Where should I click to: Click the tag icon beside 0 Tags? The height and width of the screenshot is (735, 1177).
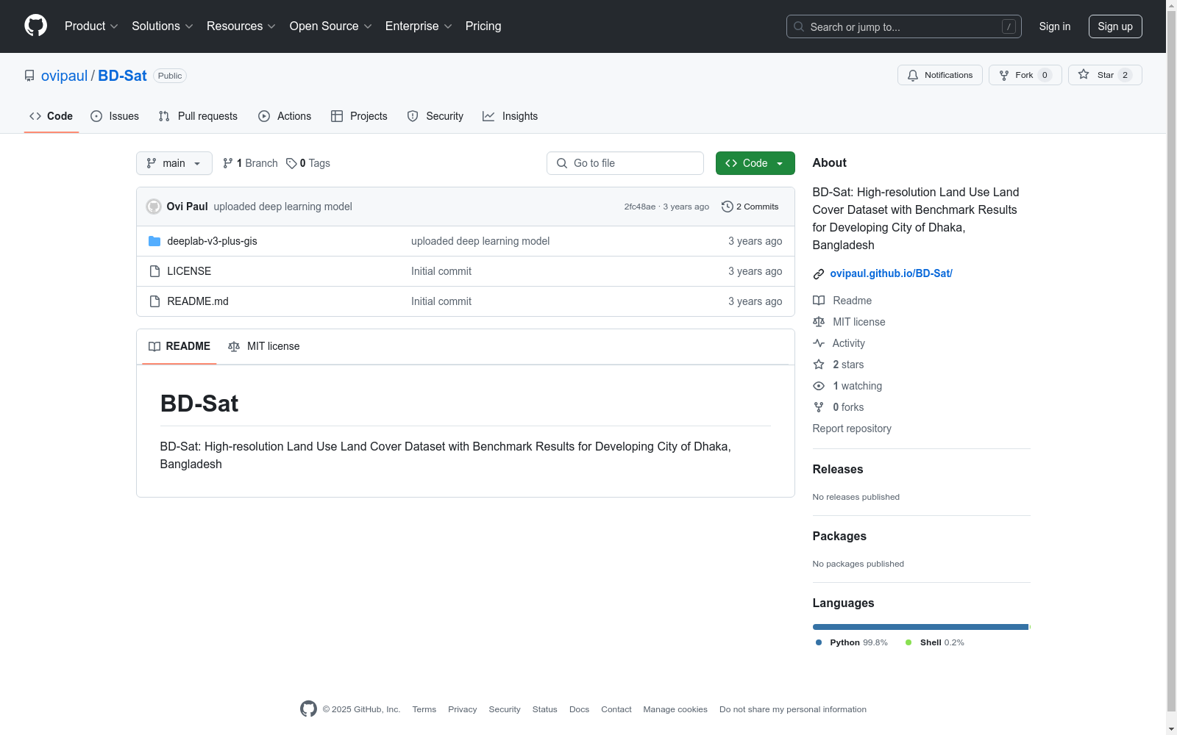pyautogui.click(x=291, y=163)
